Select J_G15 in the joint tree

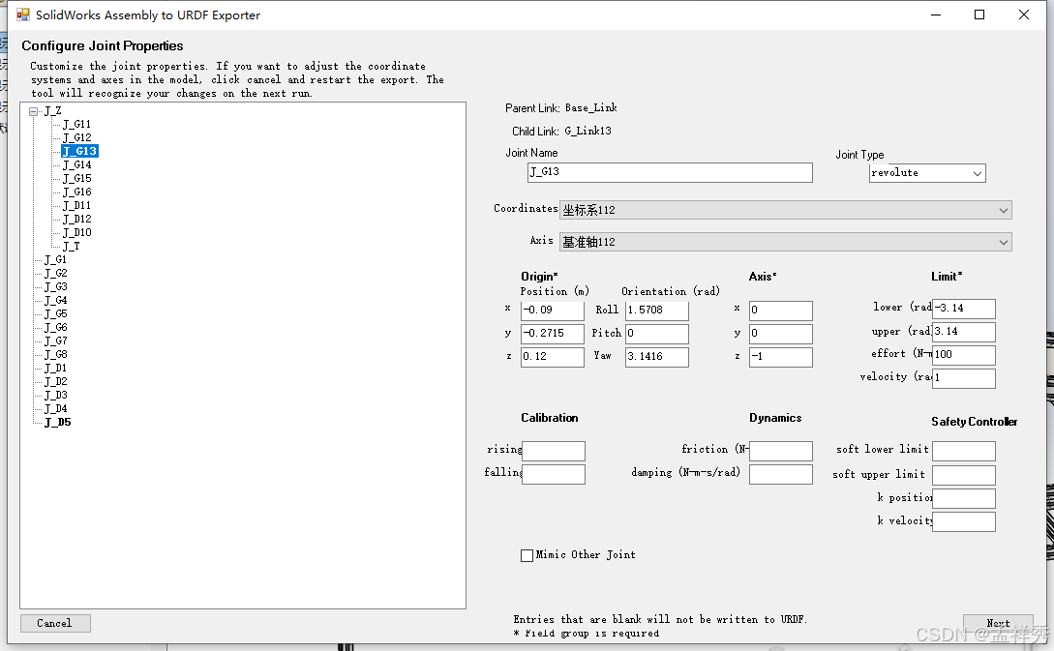pos(76,178)
